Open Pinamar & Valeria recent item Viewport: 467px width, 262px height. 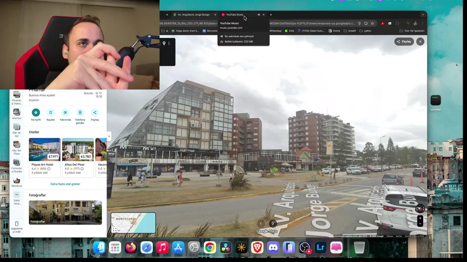coord(17,98)
